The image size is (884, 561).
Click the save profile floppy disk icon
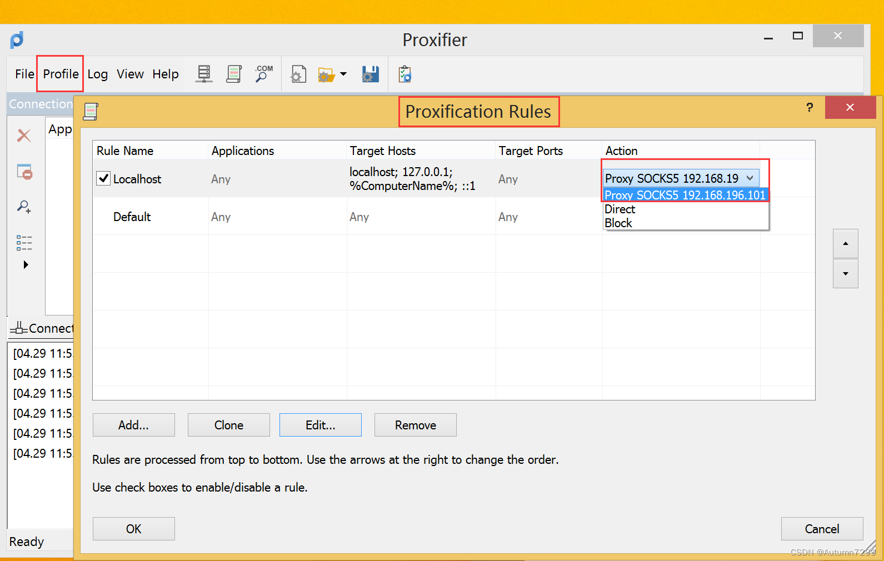371,74
